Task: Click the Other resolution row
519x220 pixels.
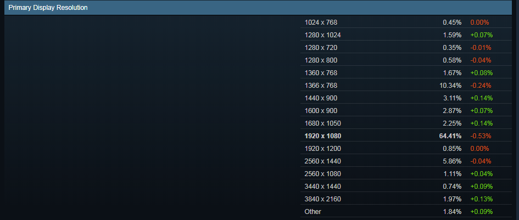Action: click(313, 212)
